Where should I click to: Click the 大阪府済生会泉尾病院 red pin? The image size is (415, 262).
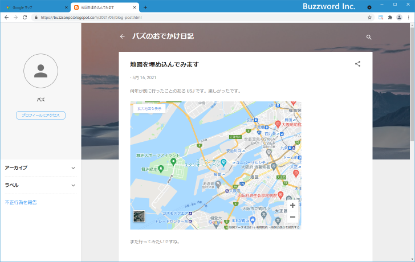[280, 195]
